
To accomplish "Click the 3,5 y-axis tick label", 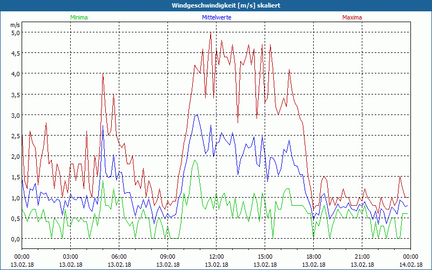I will [x=16, y=94].
